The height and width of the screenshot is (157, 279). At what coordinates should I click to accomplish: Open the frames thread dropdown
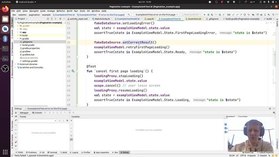coord(37,121)
